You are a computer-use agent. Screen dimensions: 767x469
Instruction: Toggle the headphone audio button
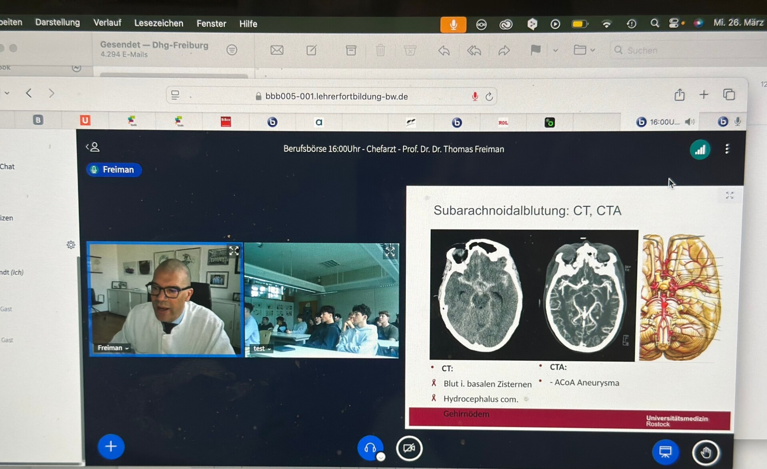pos(370,448)
